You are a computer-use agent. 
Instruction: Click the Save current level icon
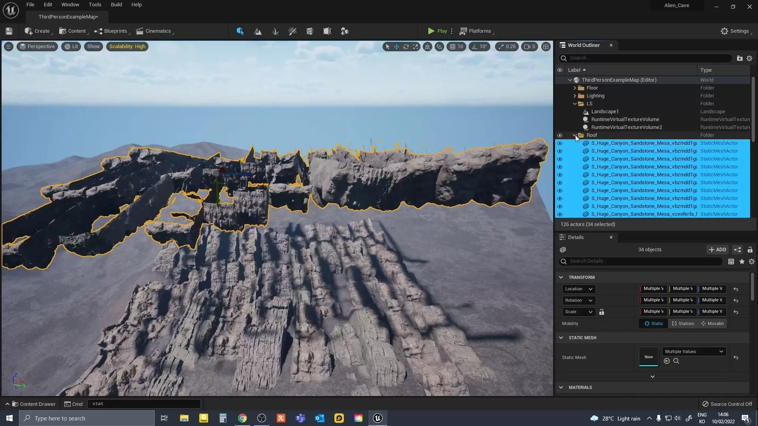pos(9,31)
